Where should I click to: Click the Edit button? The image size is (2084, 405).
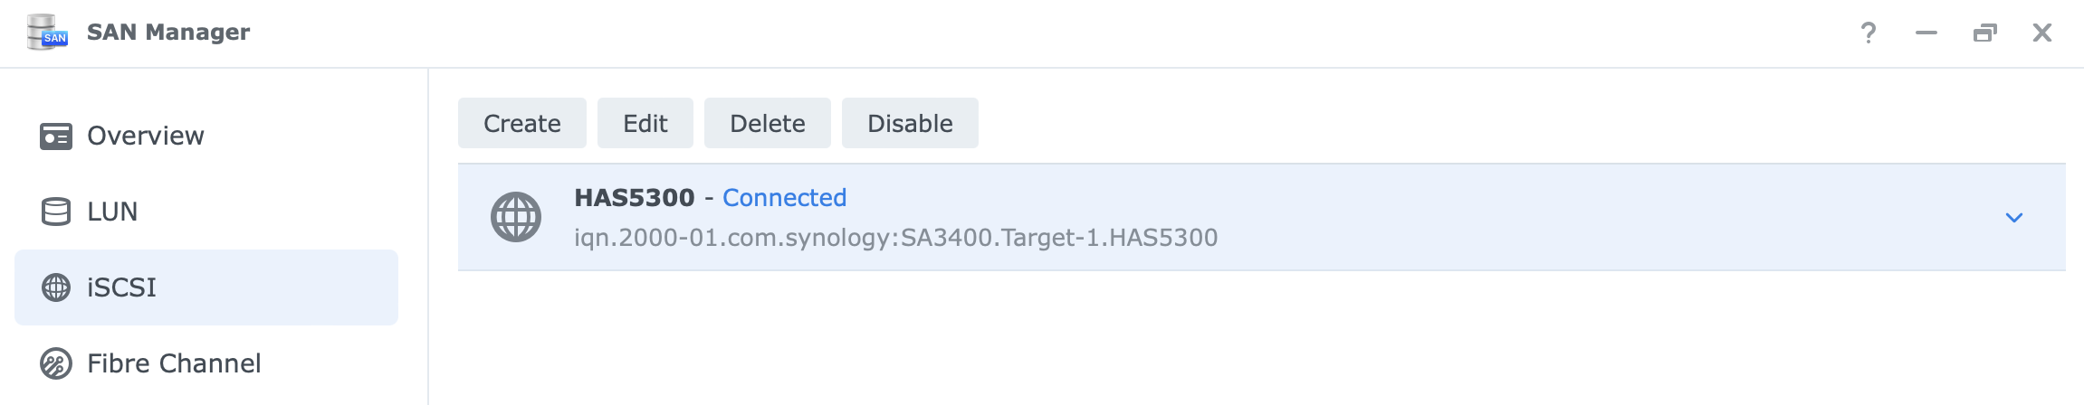point(645,123)
